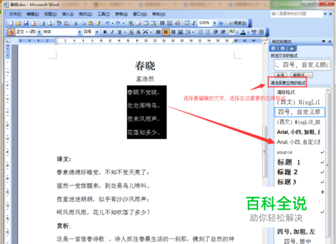This screenshot has height=244, width=336.
Task: Cut the selection with the scissors icon
Action: (x=76, y=23)
